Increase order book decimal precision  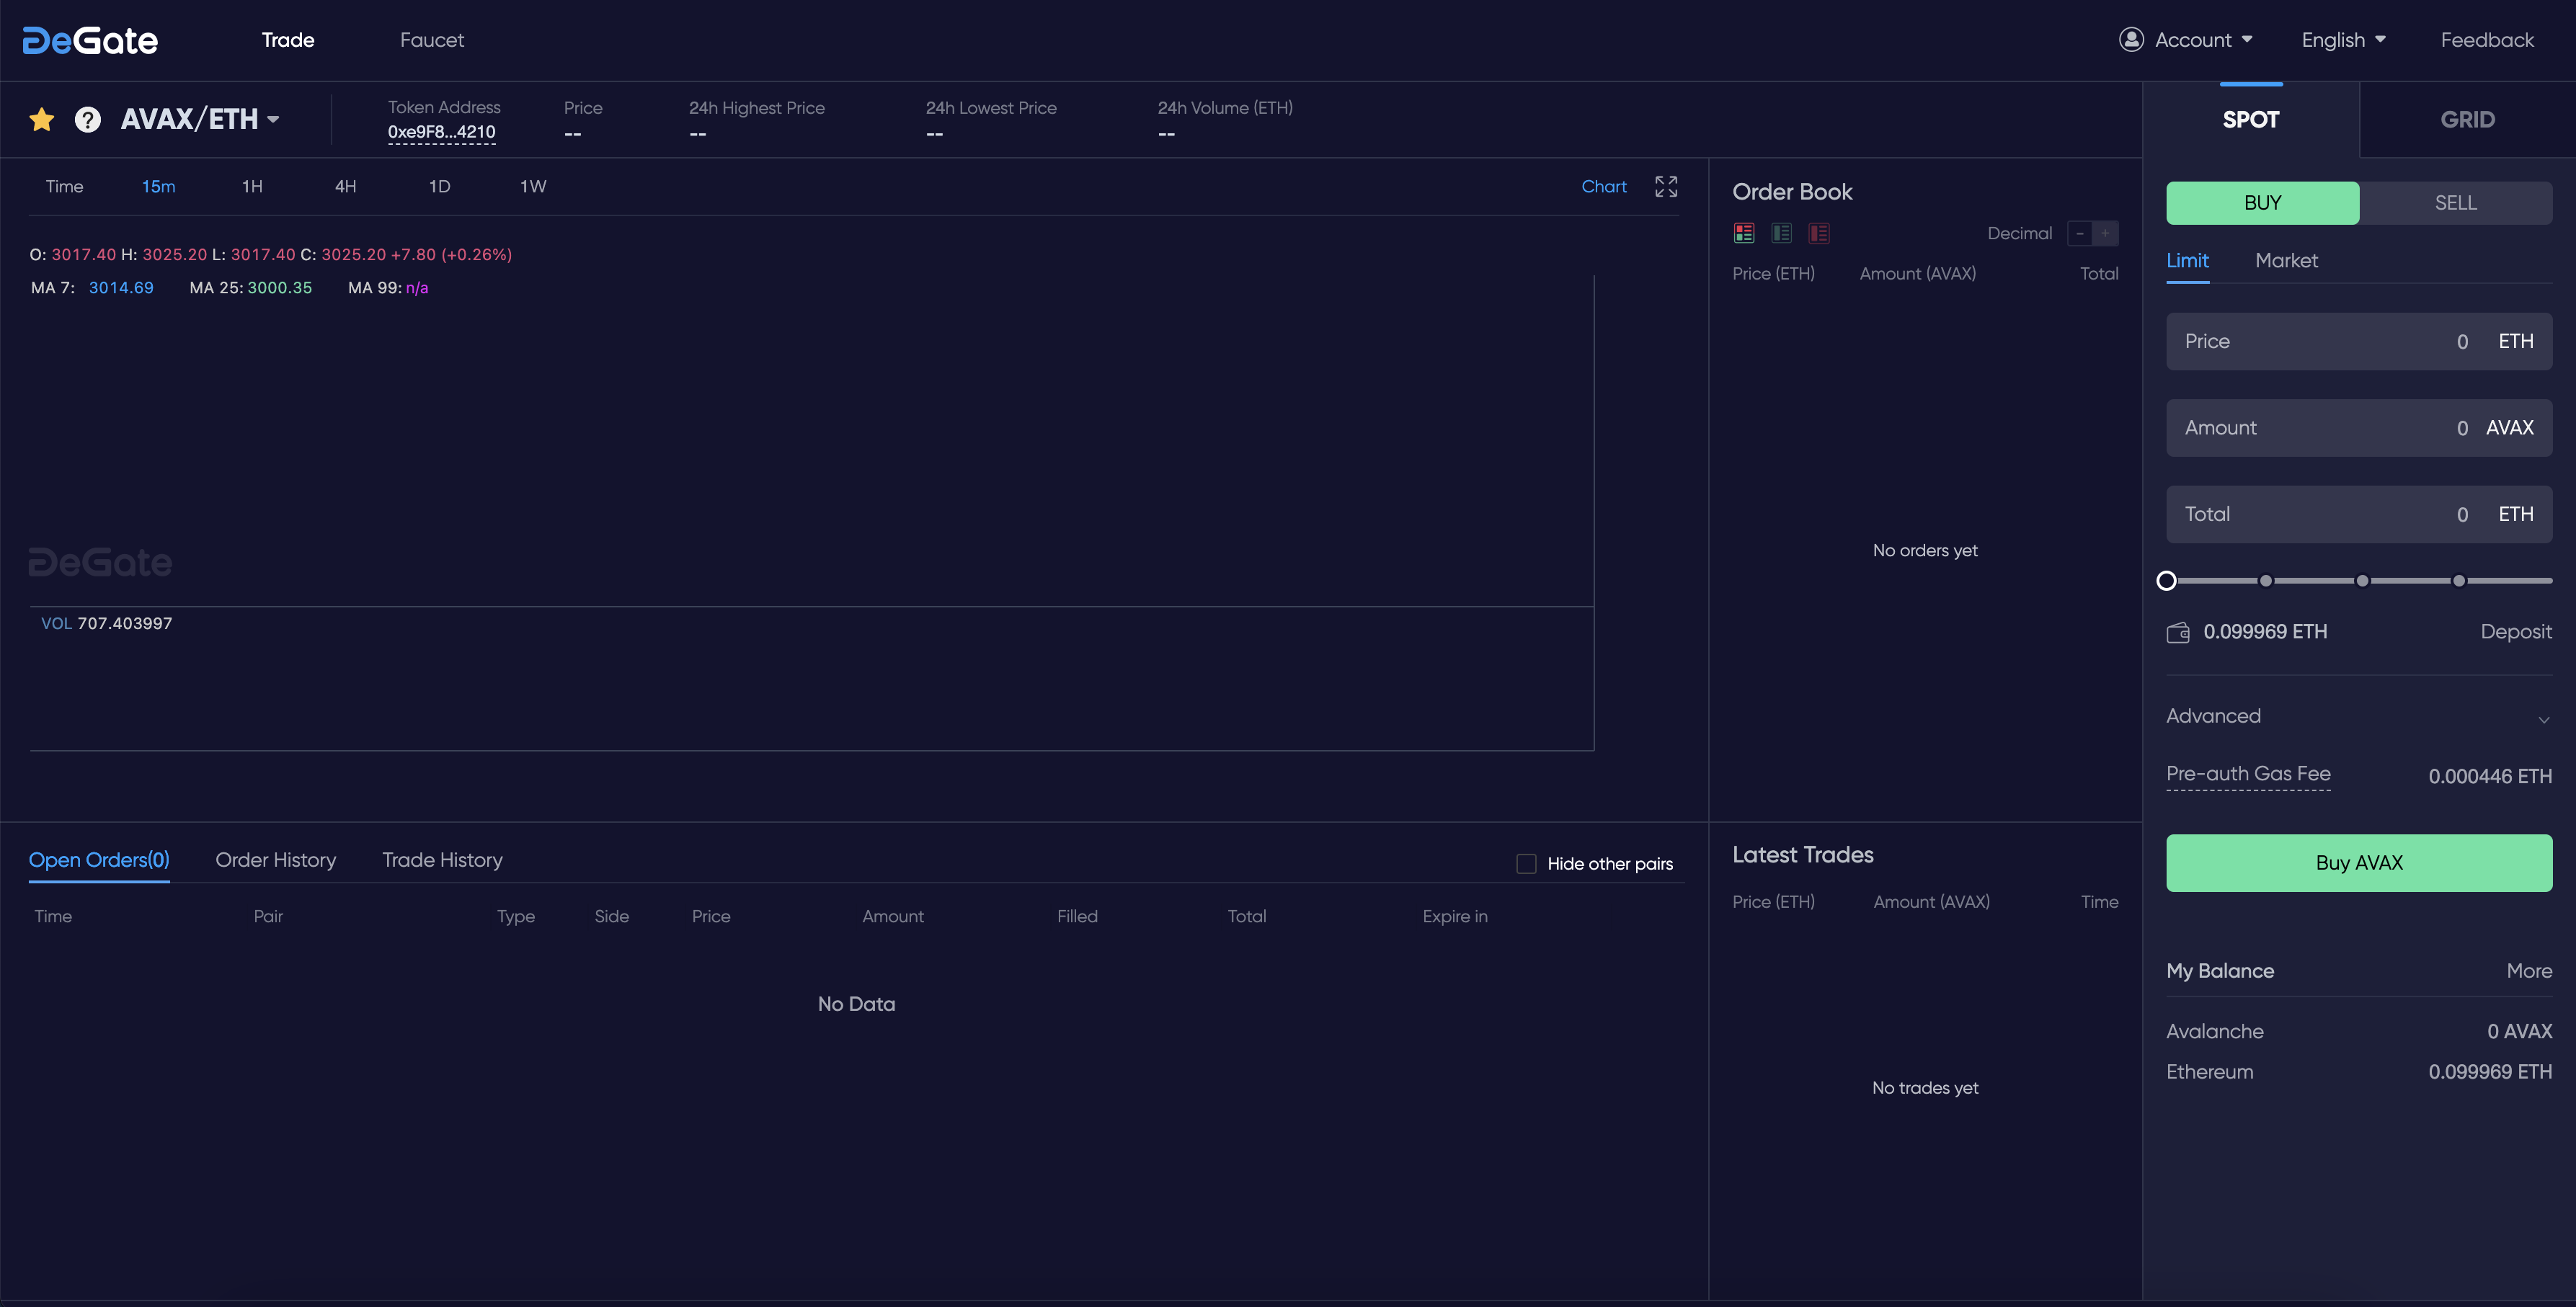point(2105,233)
